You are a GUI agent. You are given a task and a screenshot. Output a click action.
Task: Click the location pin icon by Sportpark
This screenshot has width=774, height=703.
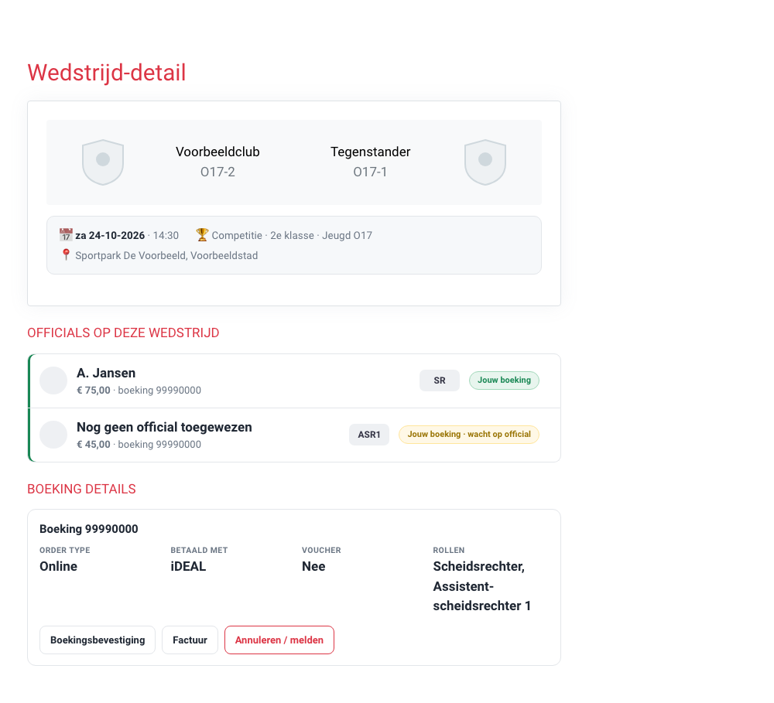[x=66, y=254]
